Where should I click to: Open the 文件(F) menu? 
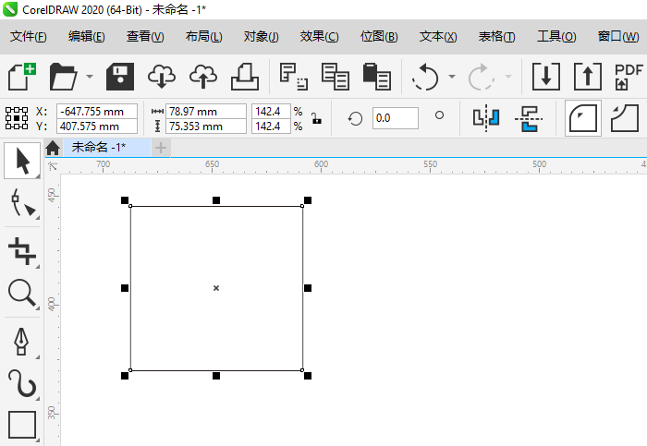29,37
